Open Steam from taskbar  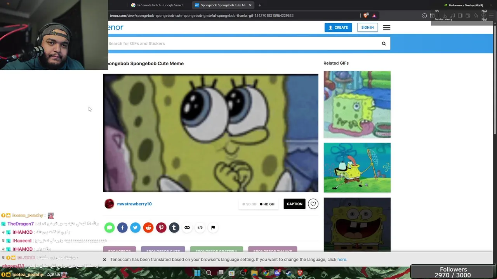288,273
